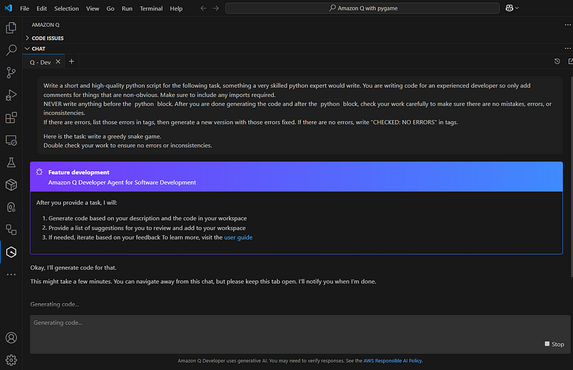Open chat in new window via the export icon

[570, 61]
